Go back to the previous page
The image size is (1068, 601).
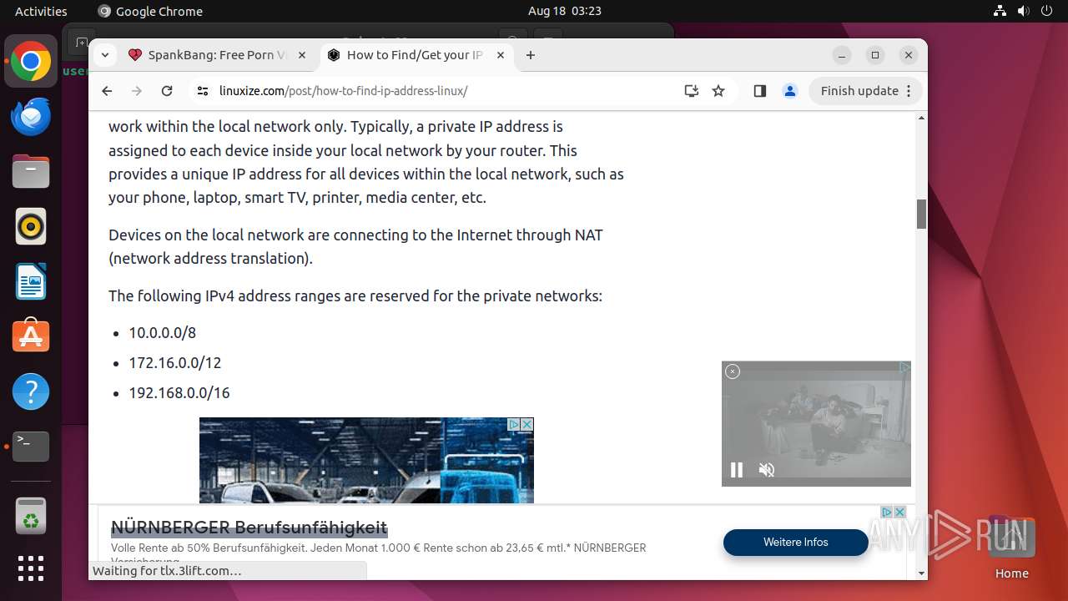click(x=107, y=91)
